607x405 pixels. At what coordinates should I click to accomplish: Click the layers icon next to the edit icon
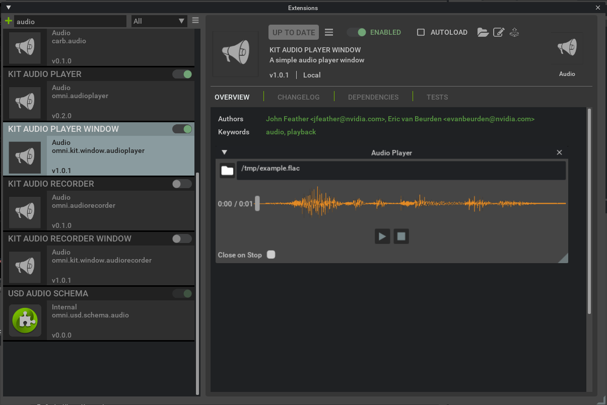click(x=514, y=32)
